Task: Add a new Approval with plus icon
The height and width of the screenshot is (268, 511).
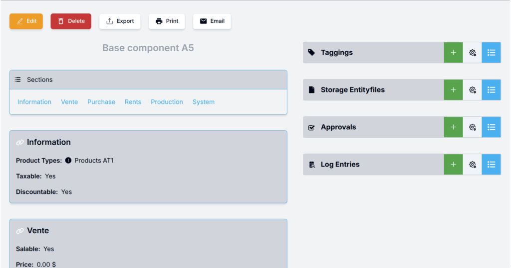Action: point(453,127)
